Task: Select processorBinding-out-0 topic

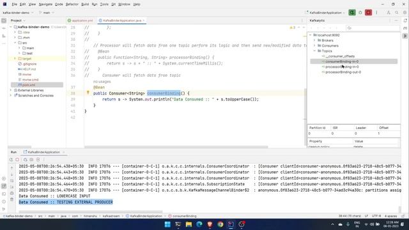Action: (343, 72)
